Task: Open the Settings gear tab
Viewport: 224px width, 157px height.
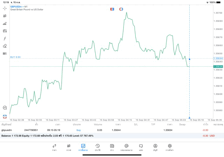Action: (170, 147)
